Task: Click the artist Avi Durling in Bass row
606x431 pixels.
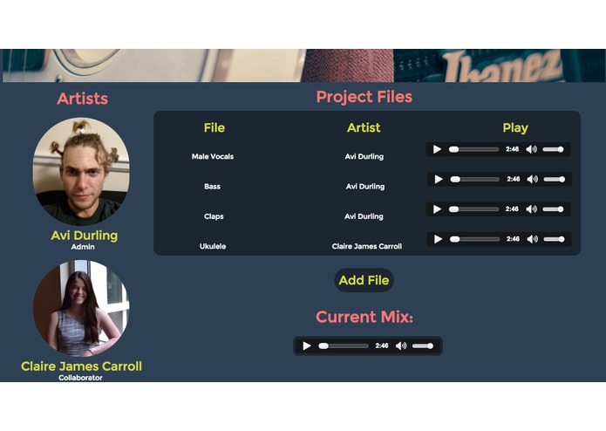Action: [x=365, y=187]
